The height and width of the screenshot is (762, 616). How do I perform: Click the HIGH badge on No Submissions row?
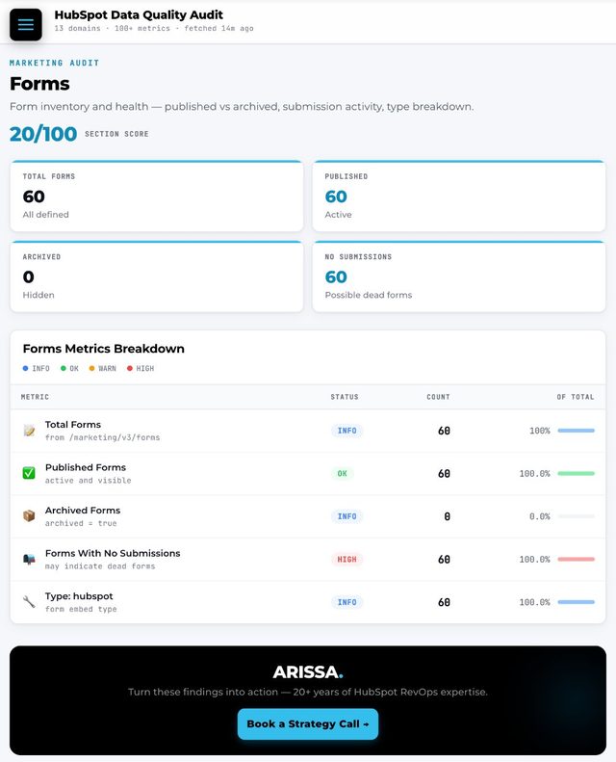click(347, 560)
